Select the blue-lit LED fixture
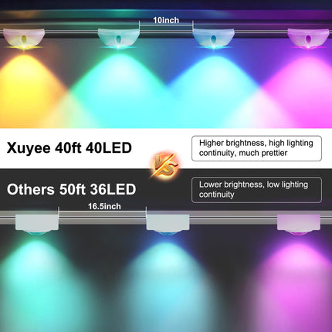 pos(213,37)
